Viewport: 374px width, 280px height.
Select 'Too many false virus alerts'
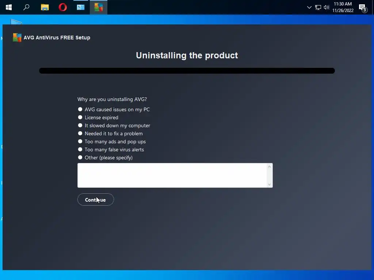pyautogui.click(x=111, y=149)
